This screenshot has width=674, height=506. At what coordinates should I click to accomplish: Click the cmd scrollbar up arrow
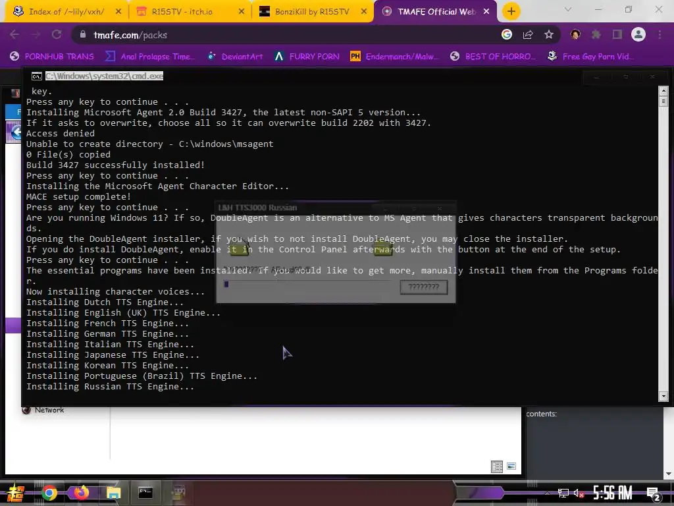point(663,91)
